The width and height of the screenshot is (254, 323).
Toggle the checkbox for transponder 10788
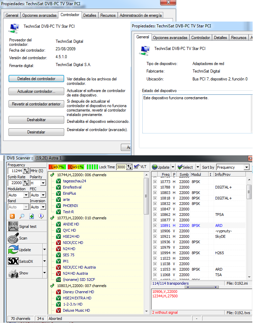pyautogui.click(x=155, y=187)
